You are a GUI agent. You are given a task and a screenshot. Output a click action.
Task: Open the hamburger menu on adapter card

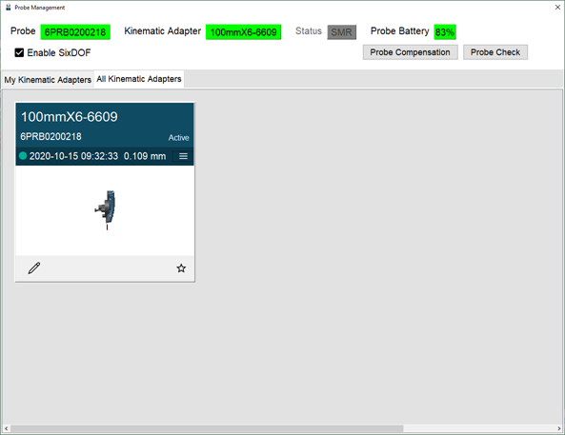[x=183, y=156]
